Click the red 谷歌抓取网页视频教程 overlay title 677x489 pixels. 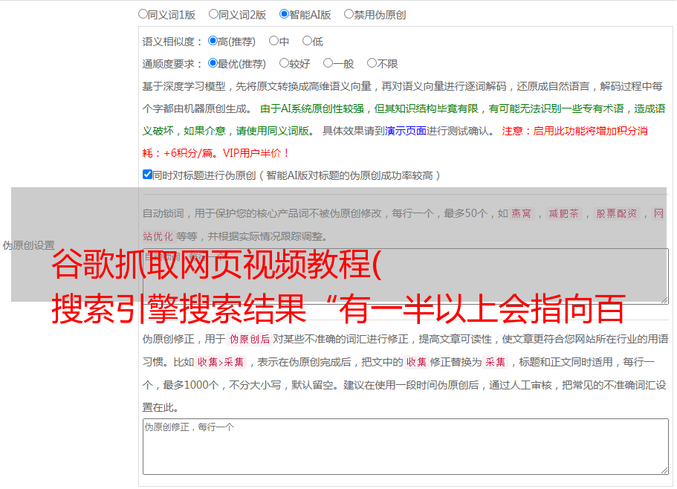(216, 265)
